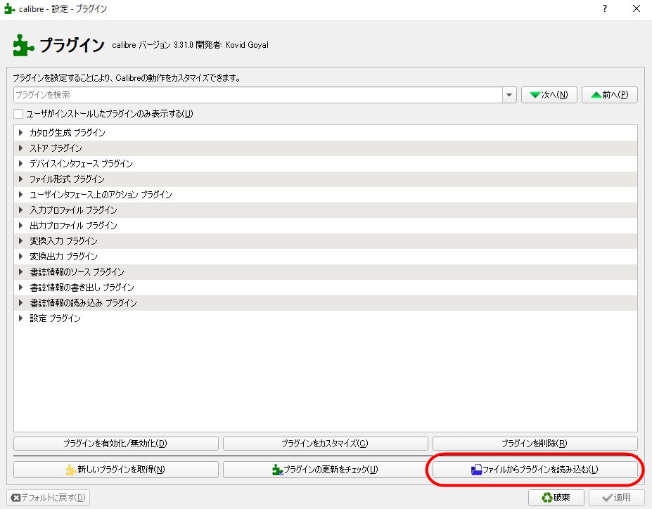Expand the ストア プラグイン category
The width and height of the screenshot is (652, 509).
[x=20, y=148]
